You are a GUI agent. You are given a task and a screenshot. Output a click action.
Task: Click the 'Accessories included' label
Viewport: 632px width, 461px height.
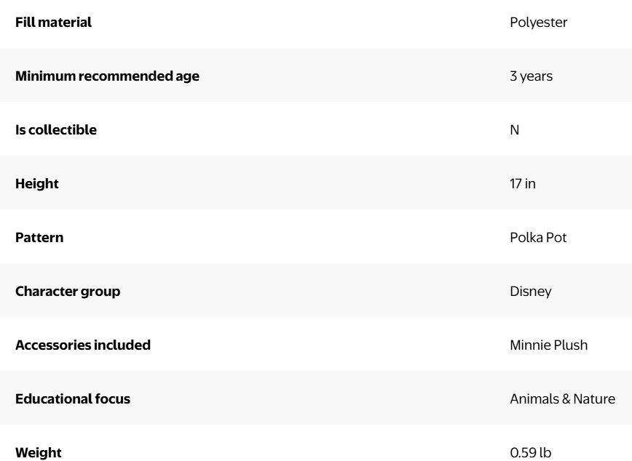[x=83, y=345]
